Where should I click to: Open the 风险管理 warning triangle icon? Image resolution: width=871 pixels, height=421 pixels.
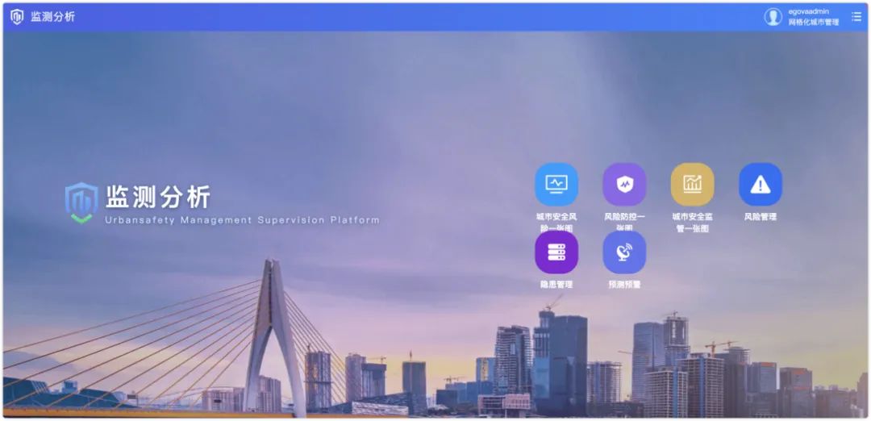pyautogui.click(x=760, y=184)
